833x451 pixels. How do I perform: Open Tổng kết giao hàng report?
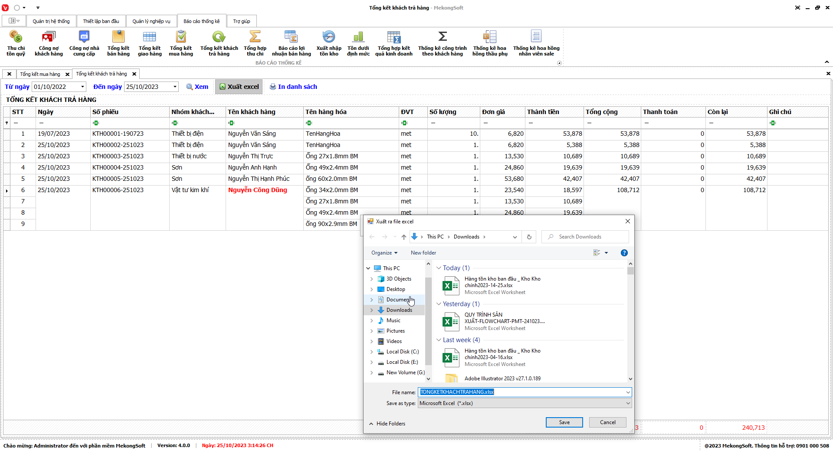[x=150, y=43]
